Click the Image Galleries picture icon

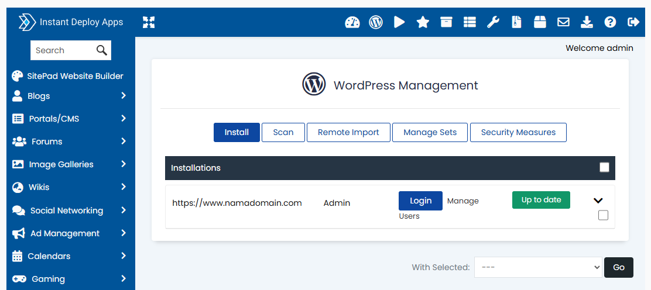(18, 164)
